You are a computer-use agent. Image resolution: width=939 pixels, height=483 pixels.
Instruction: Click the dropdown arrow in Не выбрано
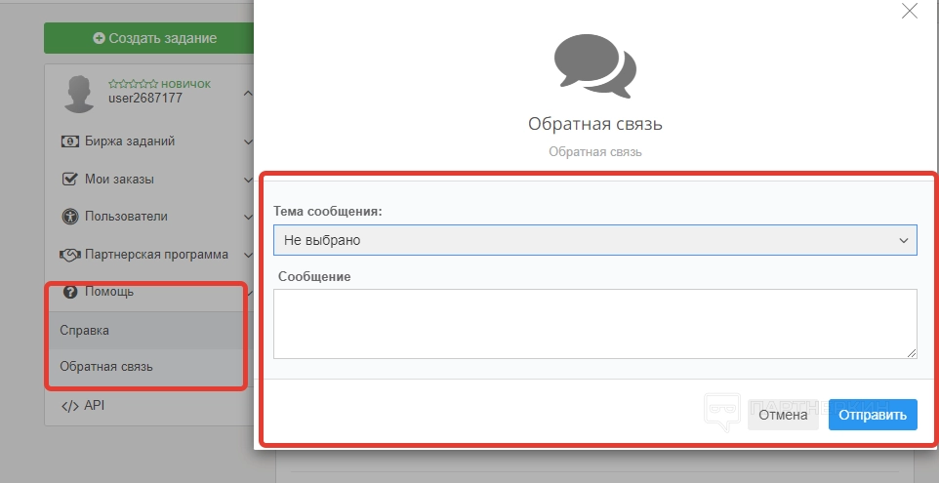click(903, 241)
